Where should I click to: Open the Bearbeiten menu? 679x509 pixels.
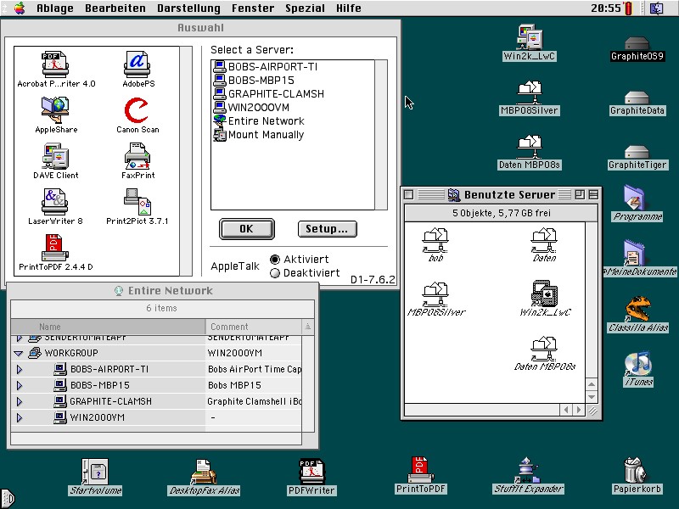click(115, 8)
